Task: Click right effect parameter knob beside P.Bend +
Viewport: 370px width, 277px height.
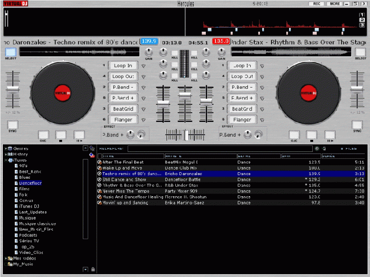Action: 247,134
